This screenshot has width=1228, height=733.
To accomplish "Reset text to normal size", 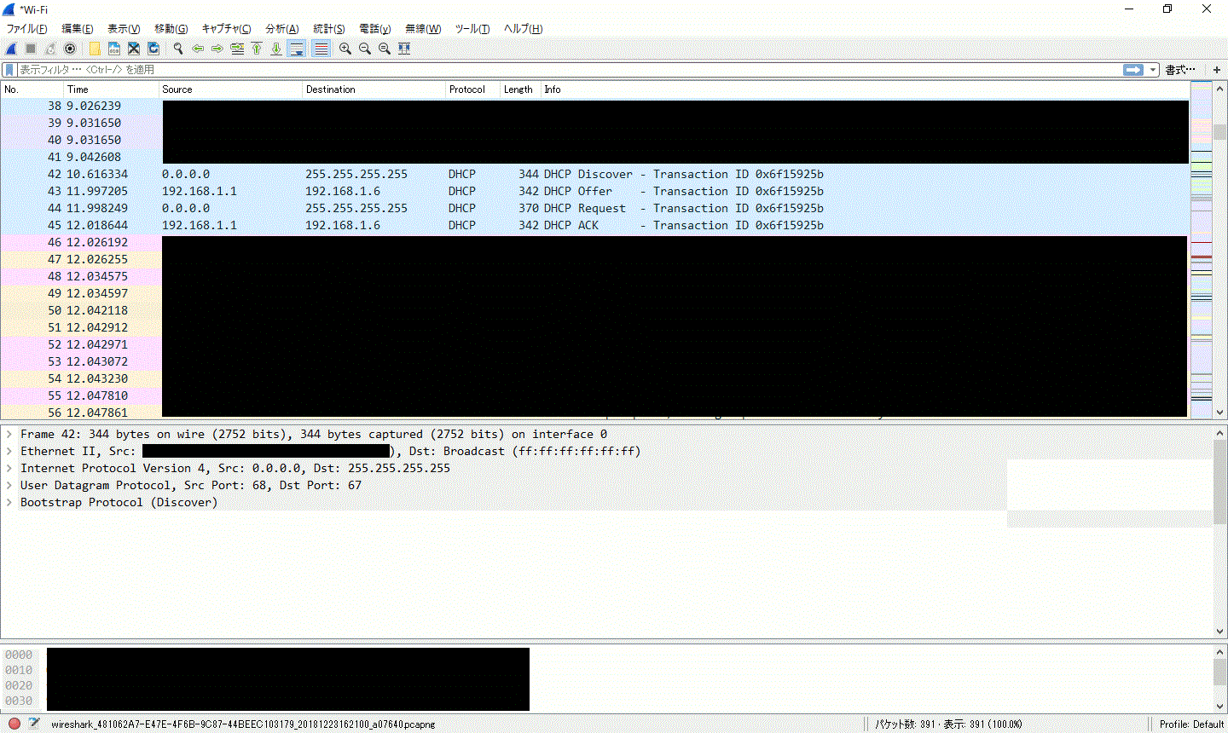I will (385, 49).
